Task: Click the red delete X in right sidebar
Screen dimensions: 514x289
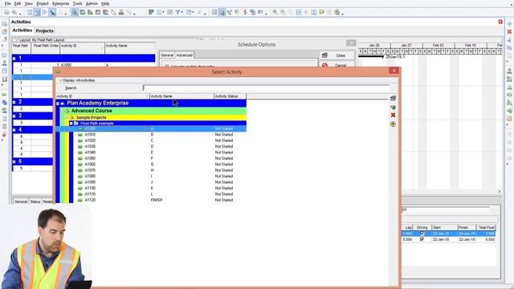Action: [x=509, y=32]
